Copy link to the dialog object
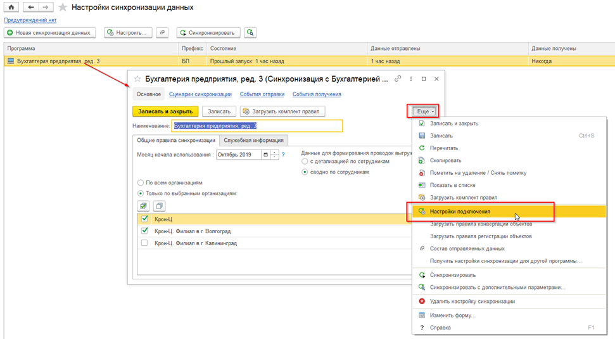Viewport: 615px width, 339px height. [x=398, y=79]
